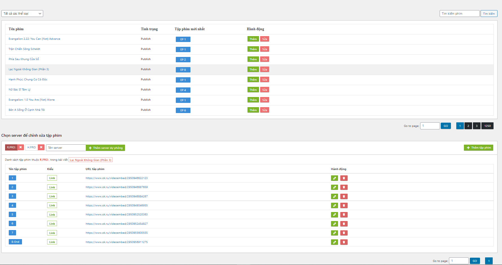The width and height of the screenshot is (502, 265).
Task: Open film 'Phía Sau Khung Cửa Sổ'
Action: coord(24,59)
